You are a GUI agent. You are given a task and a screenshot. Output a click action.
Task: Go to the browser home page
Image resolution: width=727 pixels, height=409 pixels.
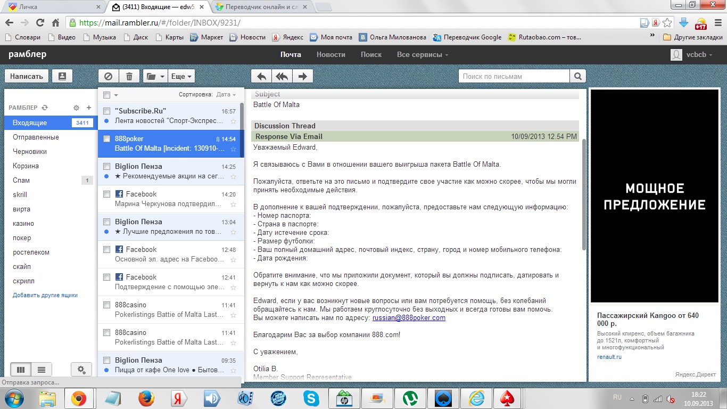55,23
